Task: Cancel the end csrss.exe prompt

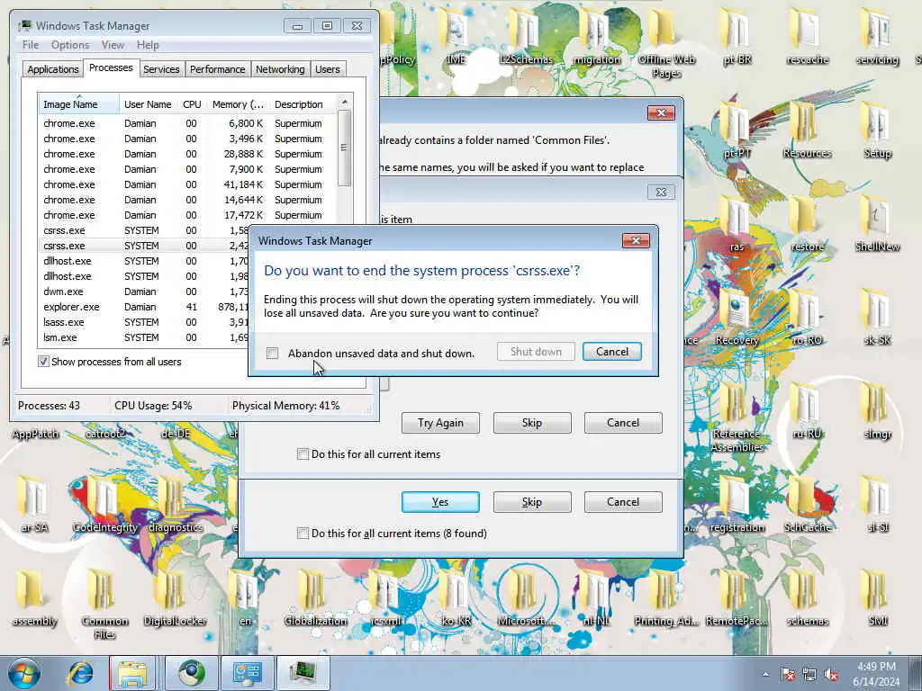Action: point(612,352)
